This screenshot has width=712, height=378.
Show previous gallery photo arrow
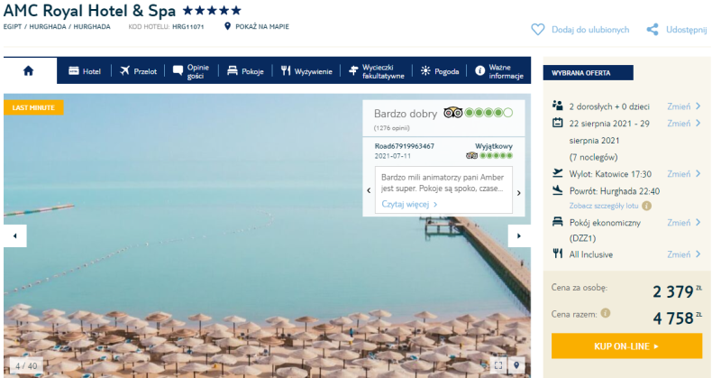(15, 235)
